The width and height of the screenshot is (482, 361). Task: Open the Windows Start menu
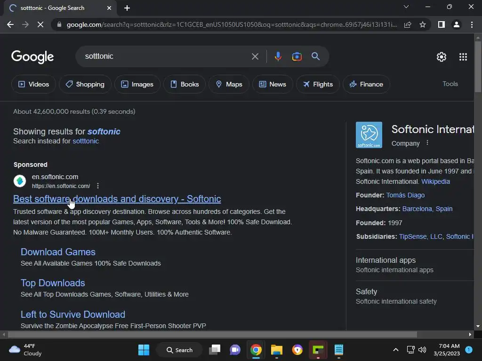(144, 350)
